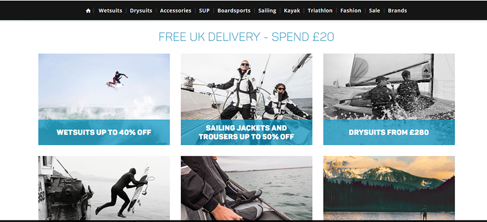
Task: Browse the Brands menu
Action: tap(397, 11)
